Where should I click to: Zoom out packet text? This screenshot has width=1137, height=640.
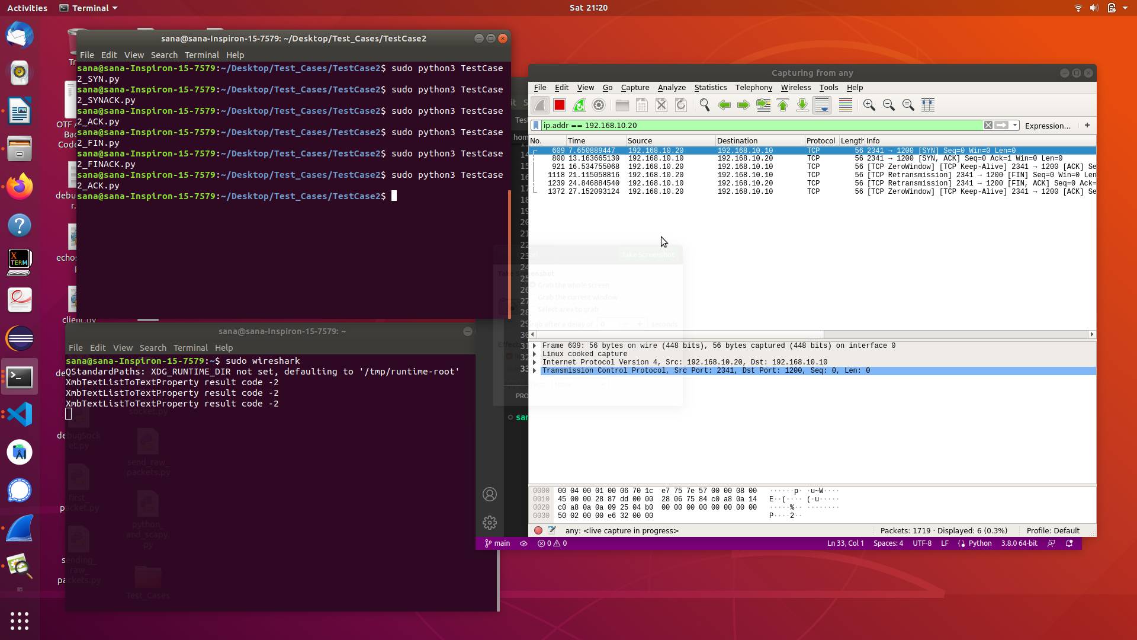(888, 105)
